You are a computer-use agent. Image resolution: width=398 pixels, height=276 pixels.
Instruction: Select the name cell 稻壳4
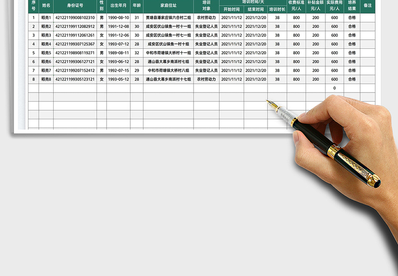[46, 44]
